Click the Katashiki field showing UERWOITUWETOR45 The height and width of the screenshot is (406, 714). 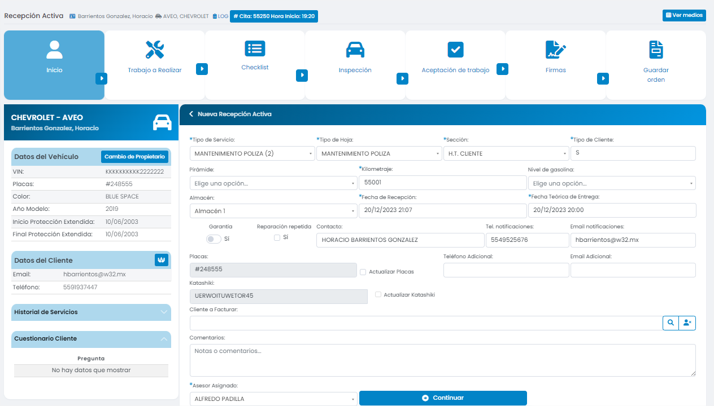coord(279,297)
